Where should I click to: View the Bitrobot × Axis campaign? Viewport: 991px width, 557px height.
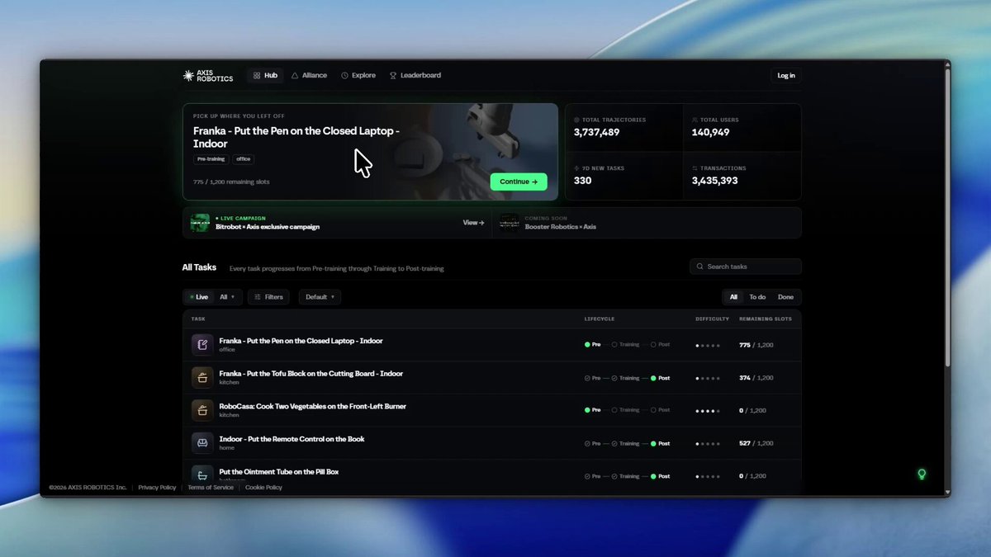point(473,223)
